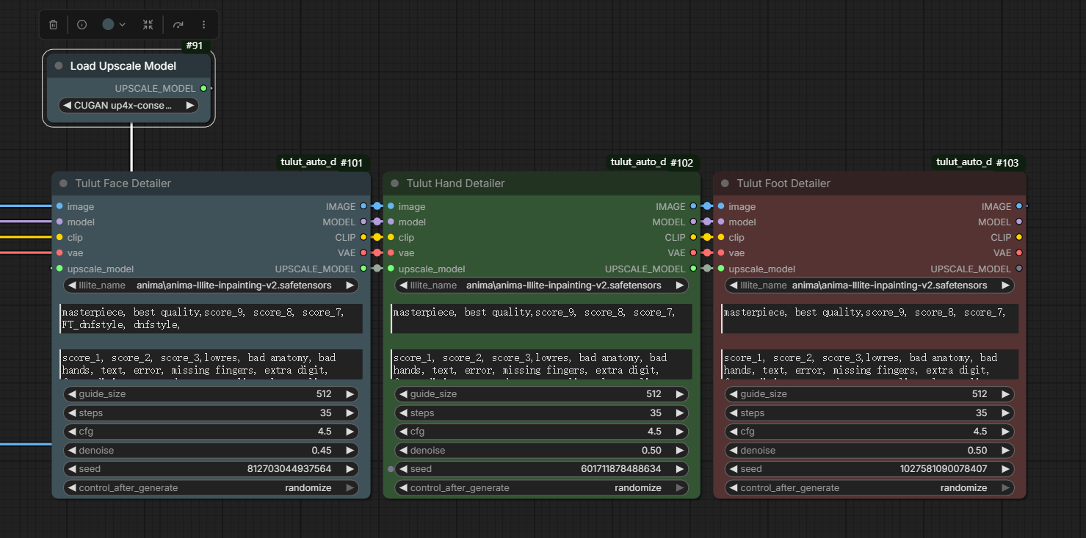Image resolution: width=1086 pixels, height=538 pixels.
Task: Increase guide_size on Hand Detailer with right arrow
Action: pyautogui.click(x=679, y=394)
